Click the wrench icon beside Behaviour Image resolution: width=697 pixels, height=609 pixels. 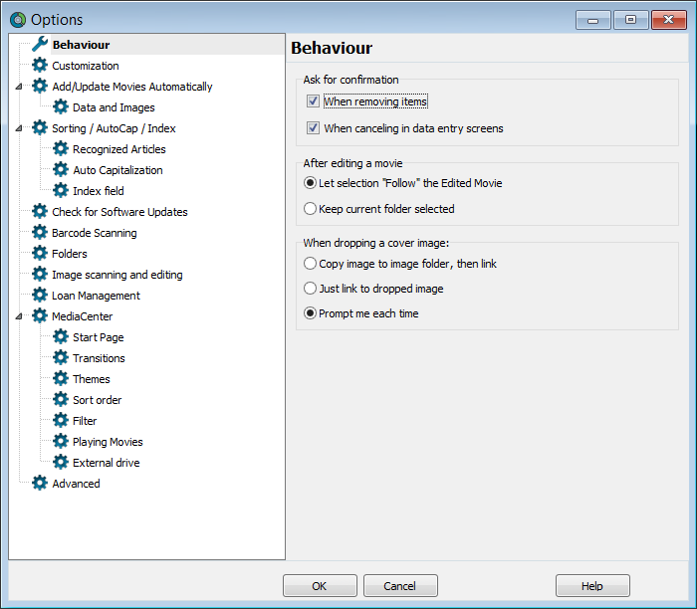(40, 44)
